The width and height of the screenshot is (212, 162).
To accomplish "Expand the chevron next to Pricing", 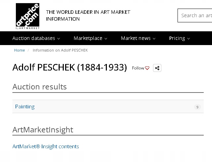I will 189,39.
